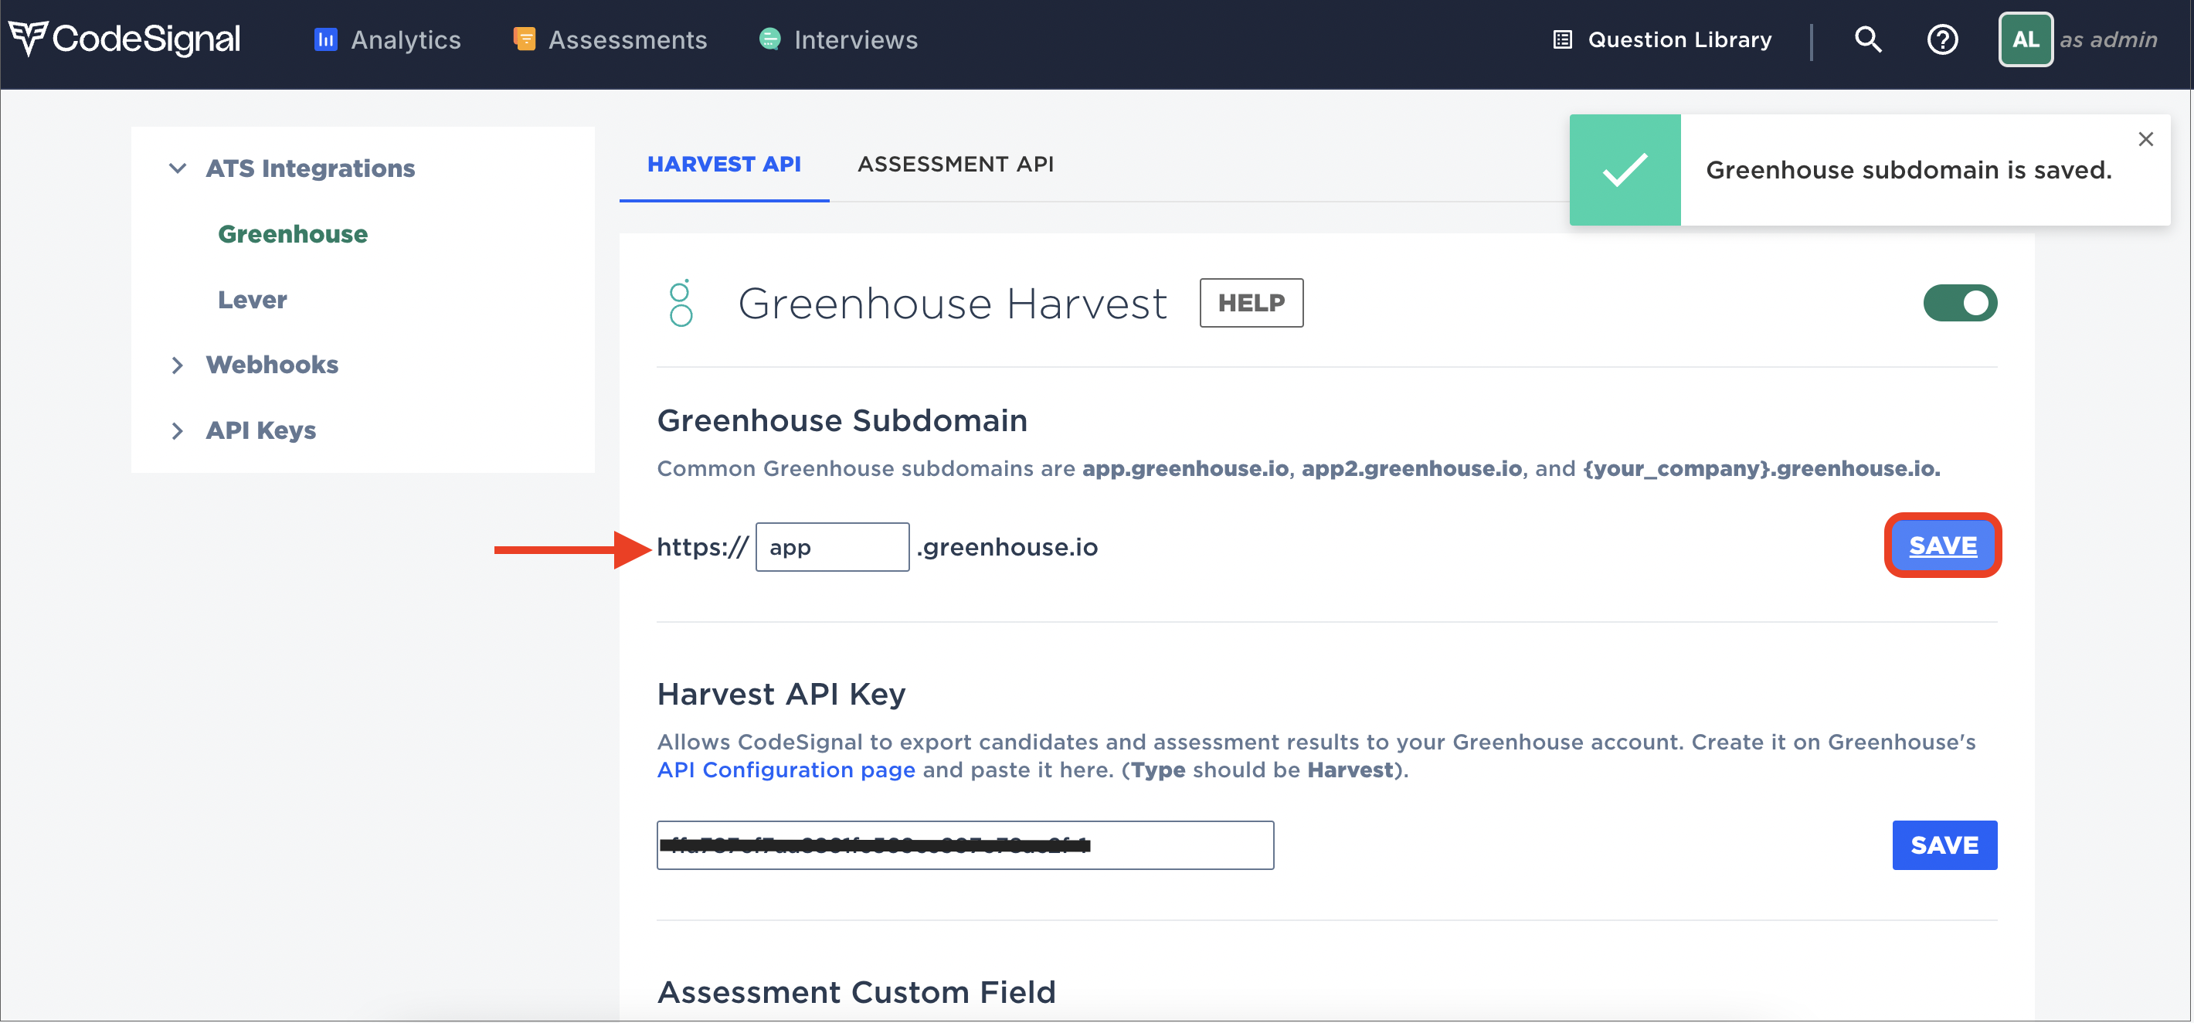This screenshot has height=1023, width=2194.
Task: Collapse the ATS Integrations section
Action: pyautogui.click(x=177, y=168)
